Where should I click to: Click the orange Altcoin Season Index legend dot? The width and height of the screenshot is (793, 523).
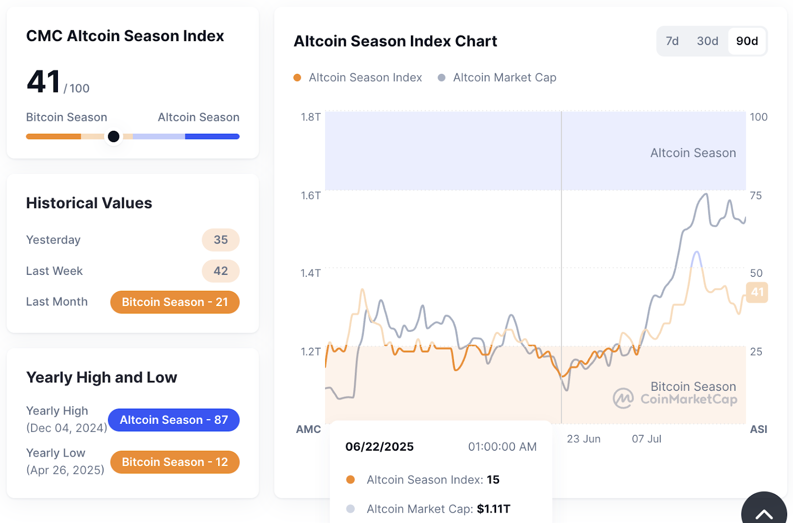click(297, 78)
